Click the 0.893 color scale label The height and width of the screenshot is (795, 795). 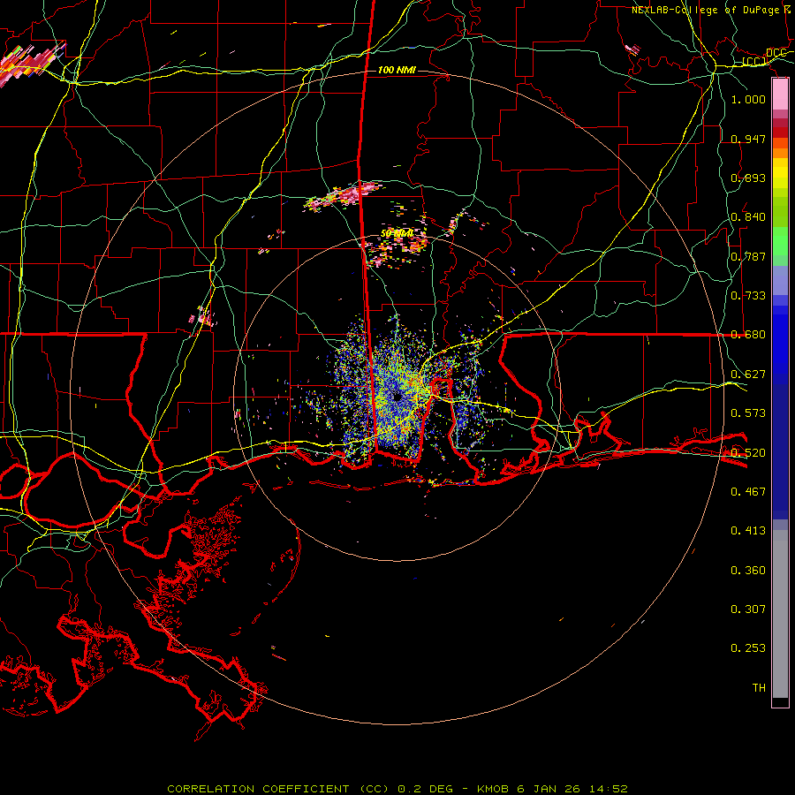click(x=748, y=178)
